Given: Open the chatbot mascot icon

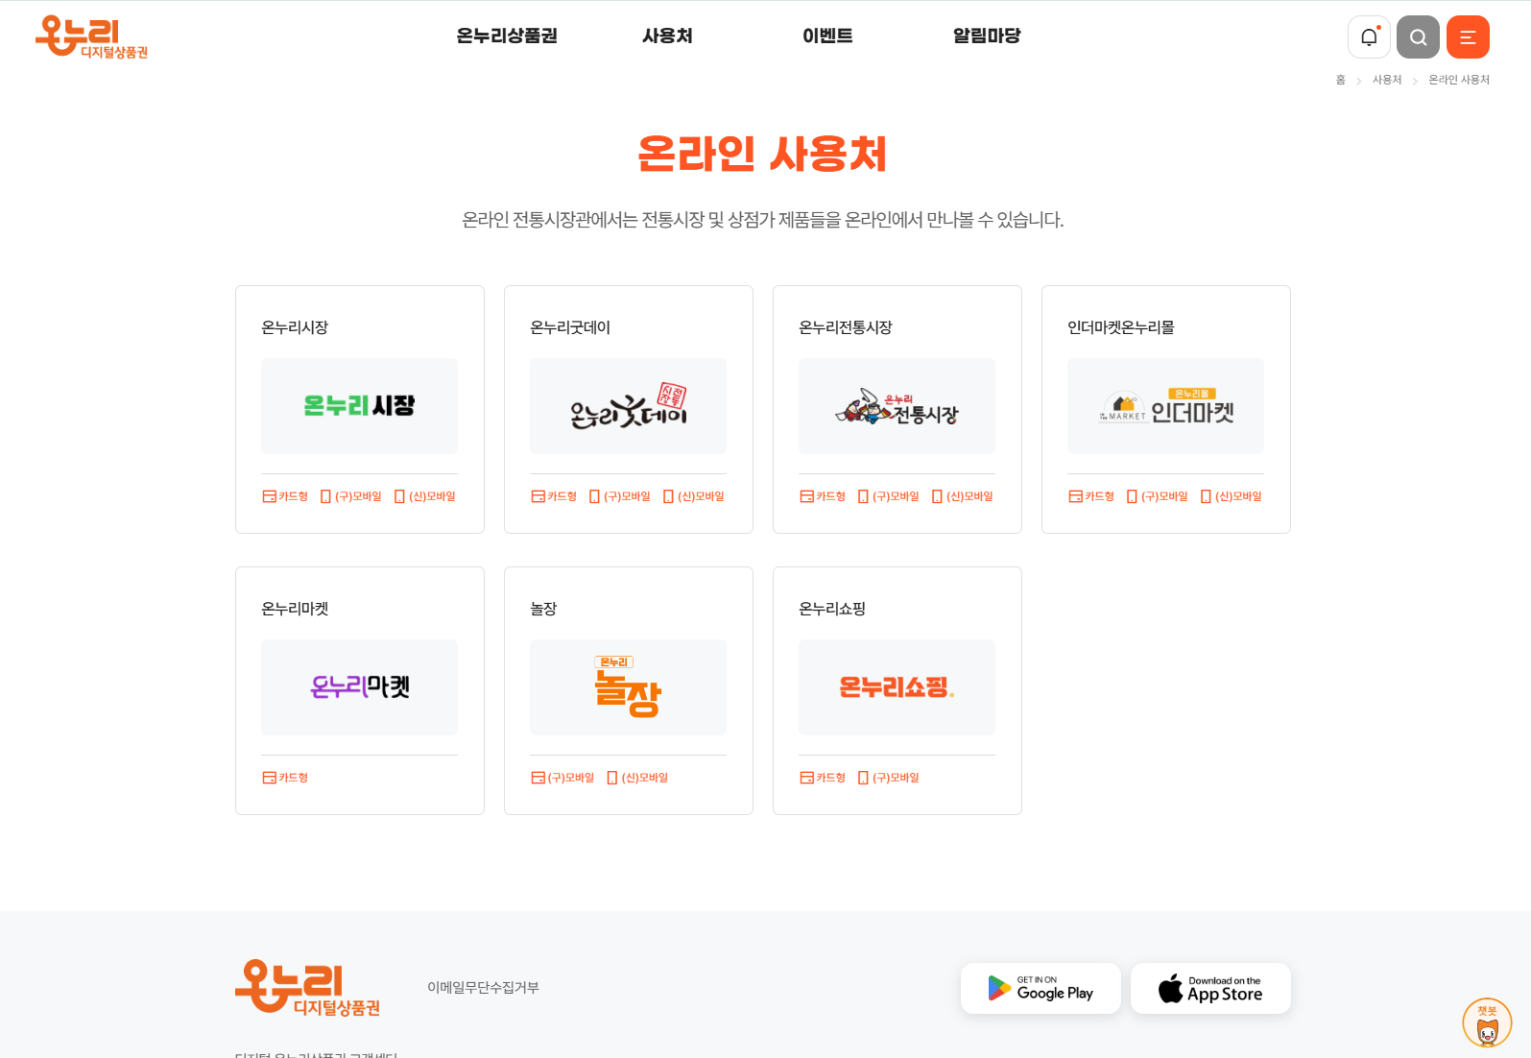Looking at the screenshot, I should (x=1487, y=1022).
